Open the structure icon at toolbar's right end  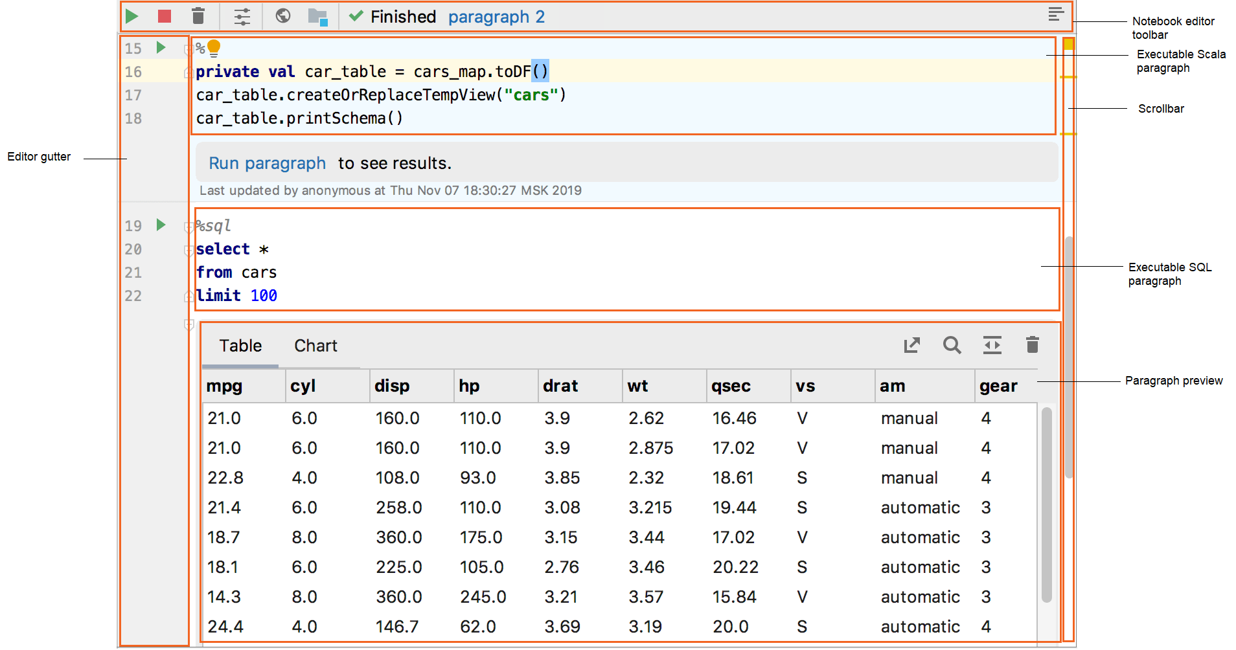pyautogui.click(x=1056, y=14)
